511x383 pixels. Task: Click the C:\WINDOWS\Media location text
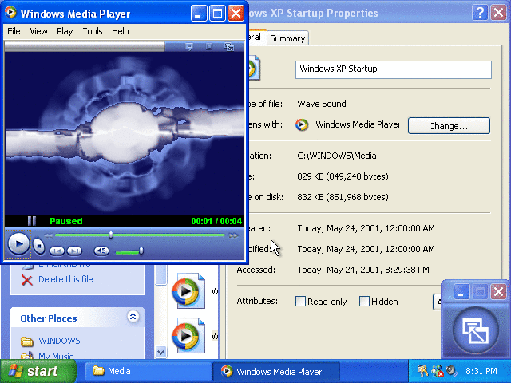(x=337, y=156)
